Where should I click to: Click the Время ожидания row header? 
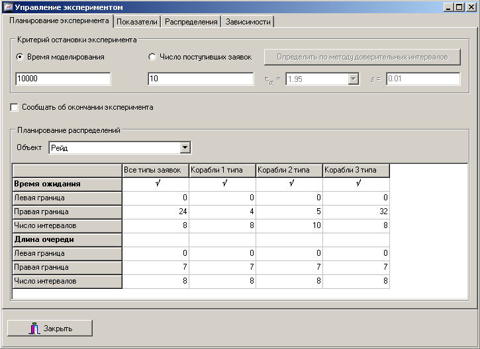[x=67, y=184]
